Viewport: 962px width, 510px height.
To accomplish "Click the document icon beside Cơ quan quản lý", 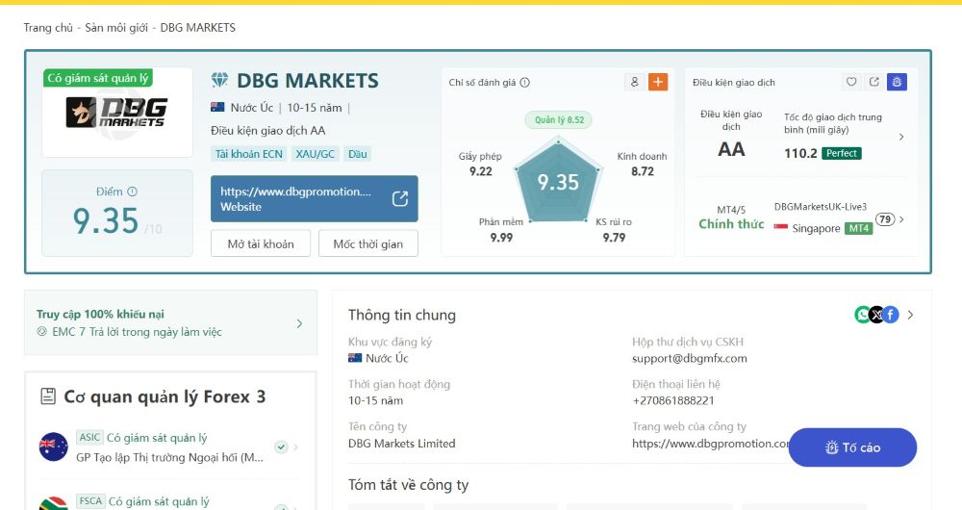I will click(x=48, y=396).
